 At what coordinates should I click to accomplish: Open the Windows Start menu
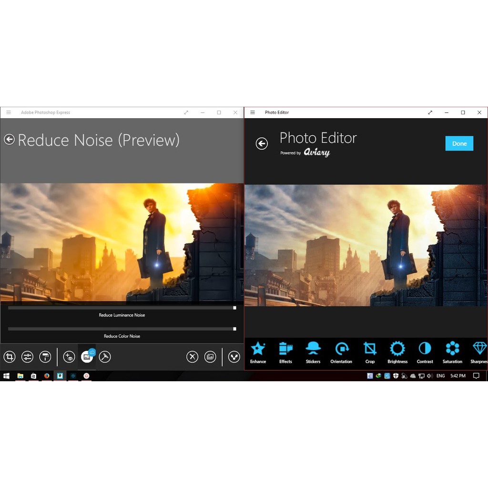pos(6,376)
